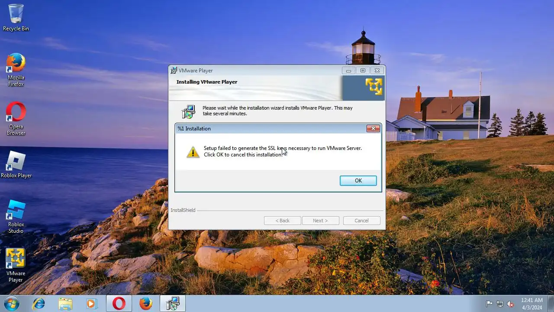
Task: Open the Action Center flag tray icon
Action: tap(490, 304)
